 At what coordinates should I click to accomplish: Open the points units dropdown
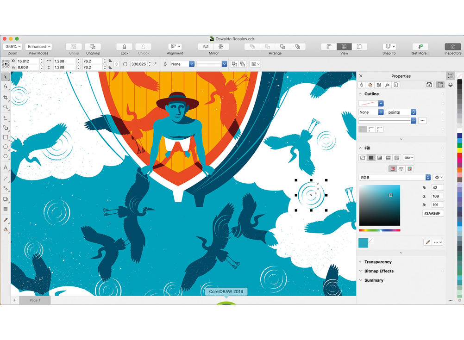tap(401, 112)
